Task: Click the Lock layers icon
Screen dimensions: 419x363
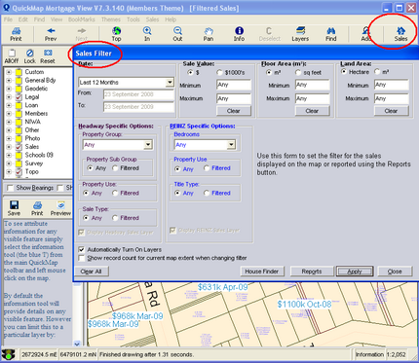Action: 29,56
